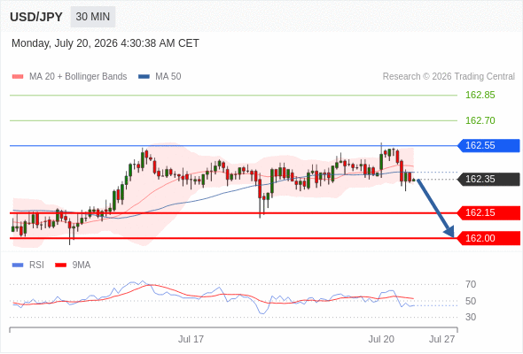The image size is (523, 354).
Task: Select the MA 20 + Bollinger Bands swatch
Action: (x=18, y=77)
